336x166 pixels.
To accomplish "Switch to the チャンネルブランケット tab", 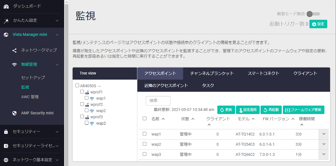I will pos(212,73).
